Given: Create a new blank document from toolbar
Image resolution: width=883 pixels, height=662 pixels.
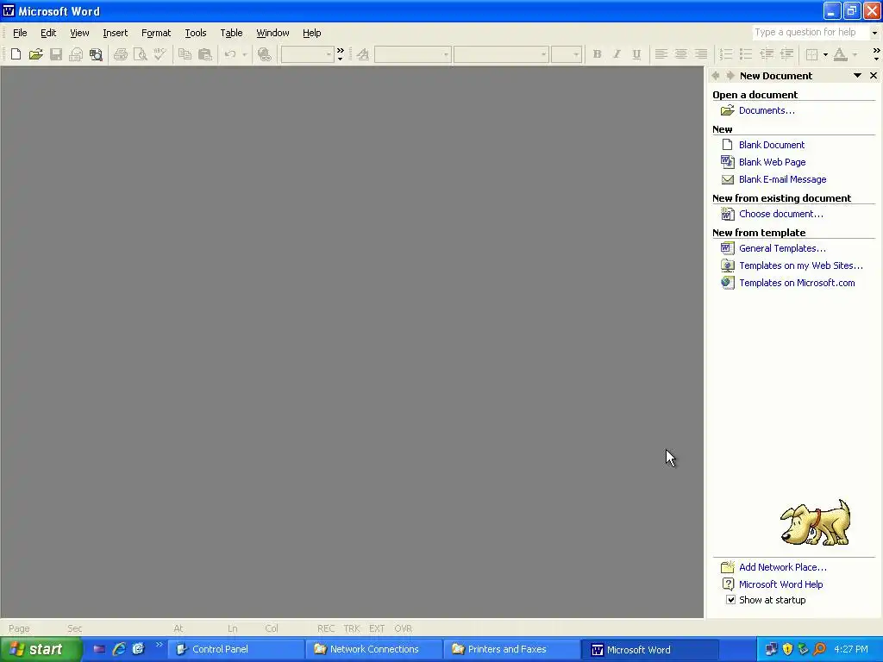Looking at the screenshot, I should [x=16, y=54].
